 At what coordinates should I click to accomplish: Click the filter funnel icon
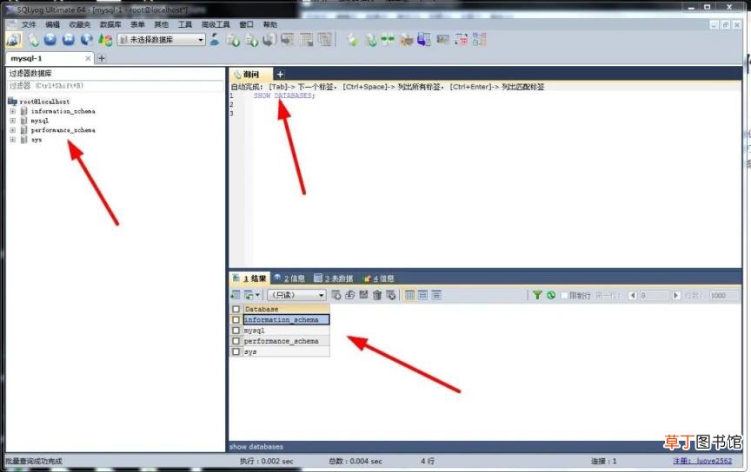[x=537, y=296]
